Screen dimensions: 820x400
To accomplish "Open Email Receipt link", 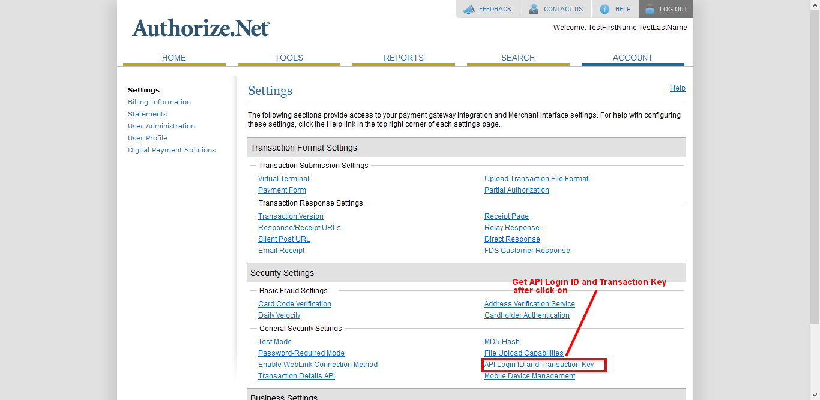I will tap(281, 251).
